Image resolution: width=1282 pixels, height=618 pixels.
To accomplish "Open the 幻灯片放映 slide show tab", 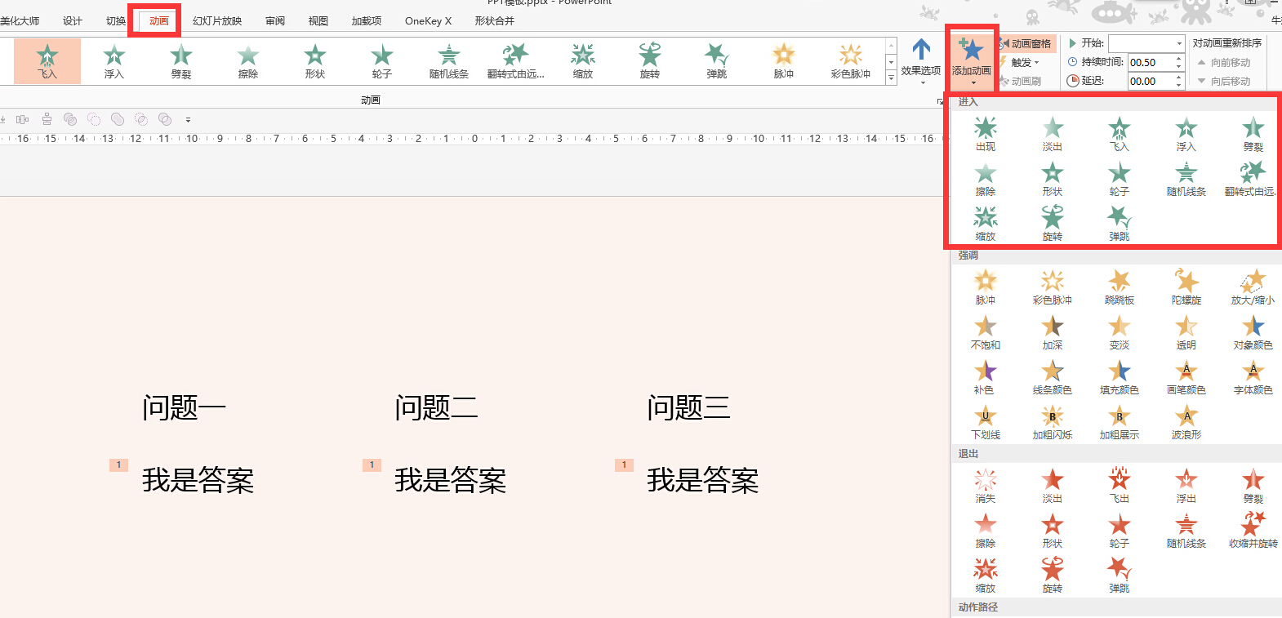I will click(x=217, y=21).
